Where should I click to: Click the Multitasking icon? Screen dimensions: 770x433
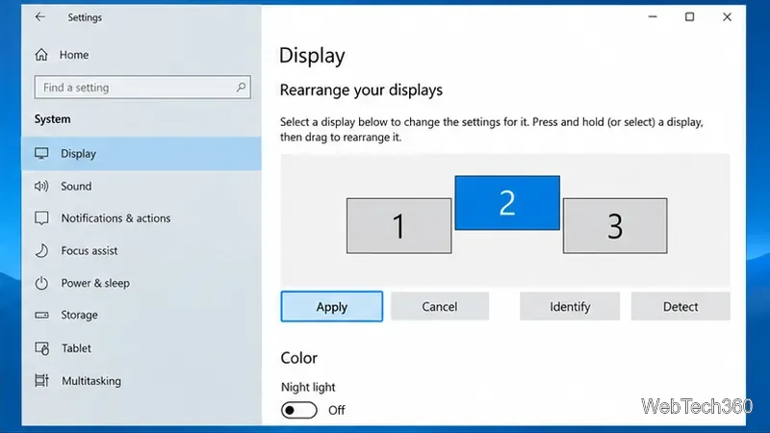tap(41, 380)
